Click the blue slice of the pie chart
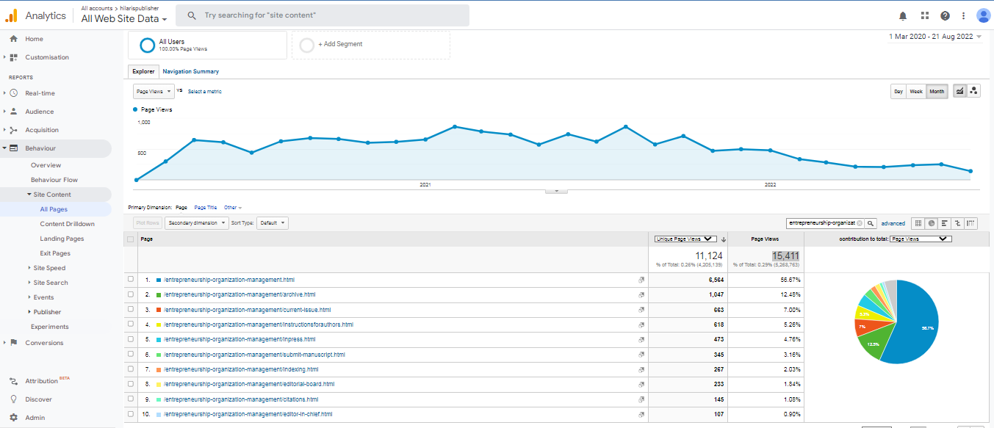The height and width of the screenshot is (428, 994). click(911, 323)
